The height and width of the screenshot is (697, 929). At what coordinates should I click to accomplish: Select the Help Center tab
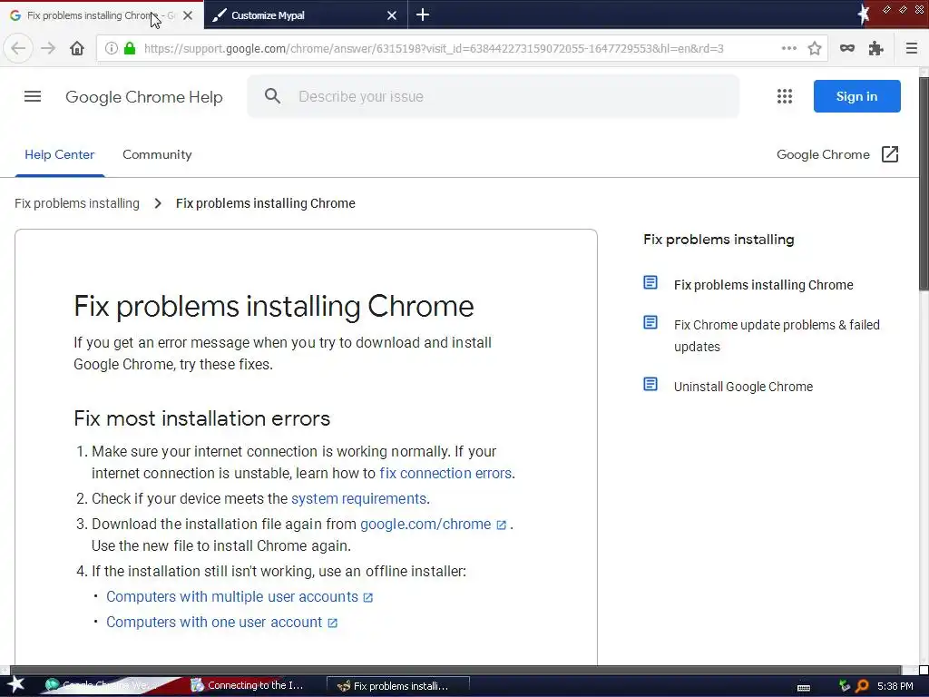59,154
